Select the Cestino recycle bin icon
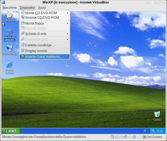This screenshot has width=167, height=141. 157,116
